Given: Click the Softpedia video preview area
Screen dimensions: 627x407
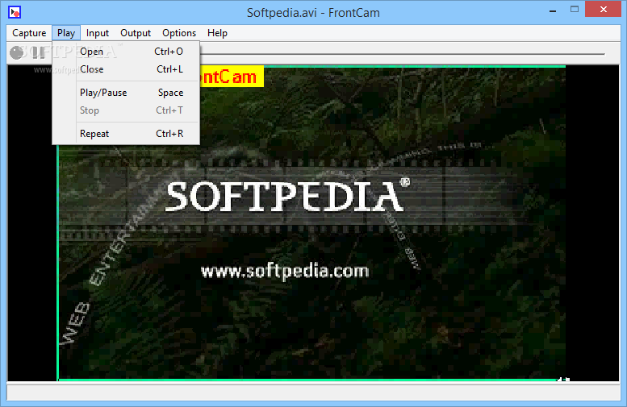Looking at the screenshot, I should click(312, 224).
